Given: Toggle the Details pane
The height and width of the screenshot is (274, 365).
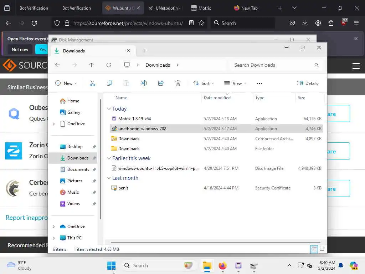Looking at the screenshot, I should point(308,83).
